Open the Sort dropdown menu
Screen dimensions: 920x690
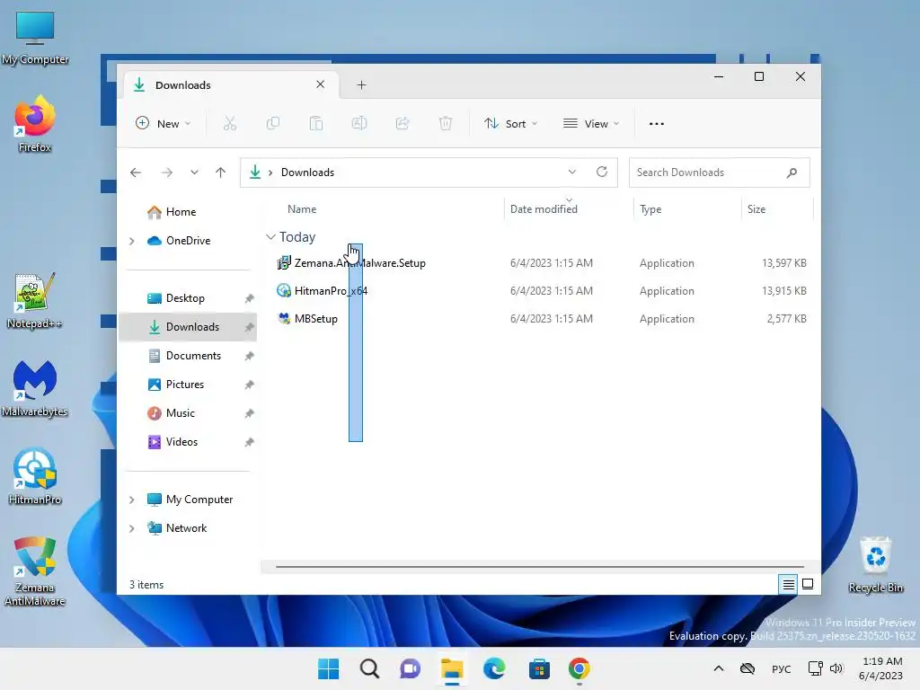pos(510,124)
